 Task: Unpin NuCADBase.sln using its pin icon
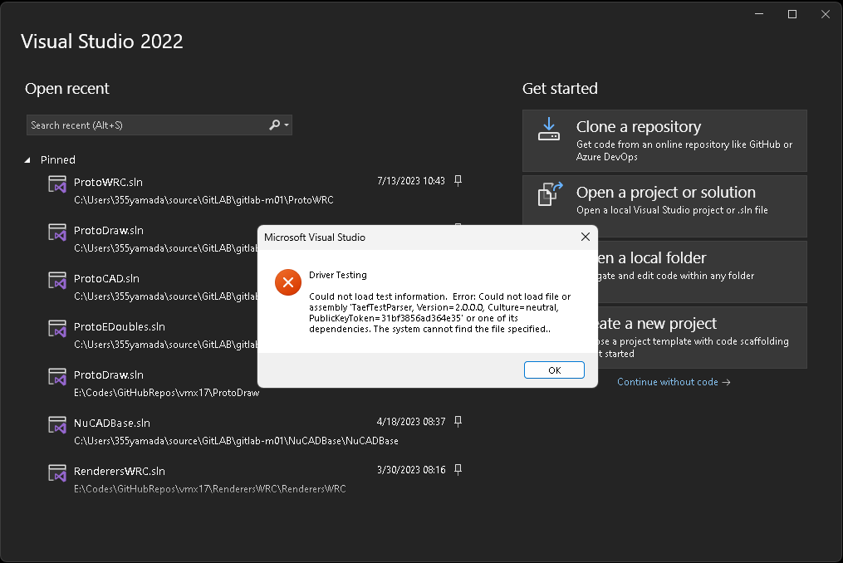(458, 422)
